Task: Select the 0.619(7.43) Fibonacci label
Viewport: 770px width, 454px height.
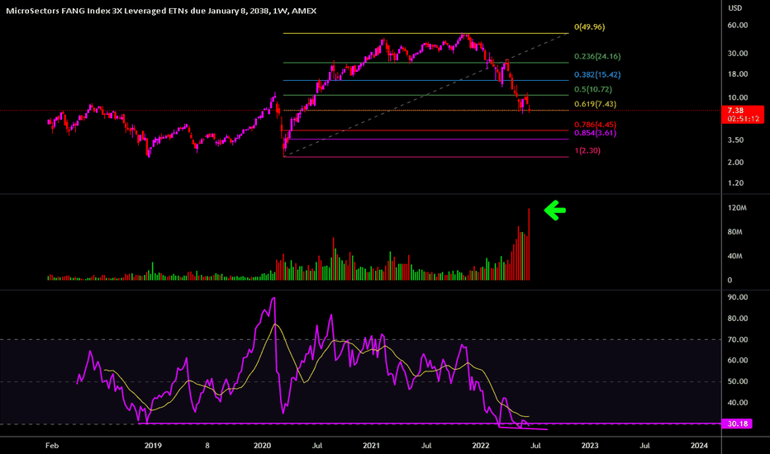Action: [x=595, y=104]
